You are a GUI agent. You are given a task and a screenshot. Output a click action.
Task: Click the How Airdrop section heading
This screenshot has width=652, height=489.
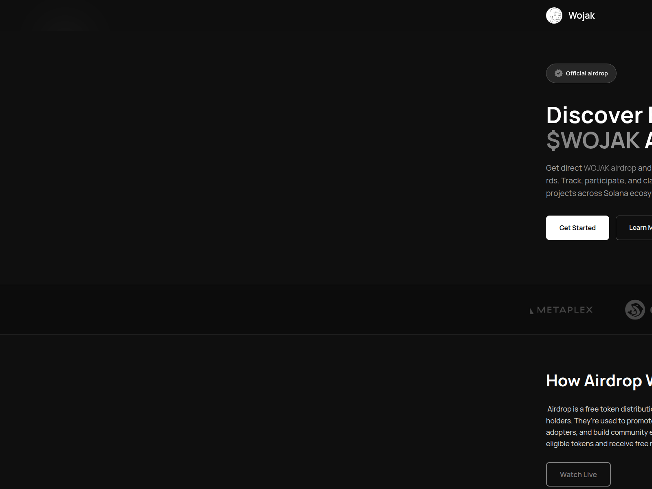click(x=599, y=381)
